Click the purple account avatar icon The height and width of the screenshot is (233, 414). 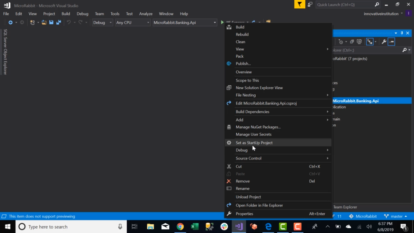[408, 13]
